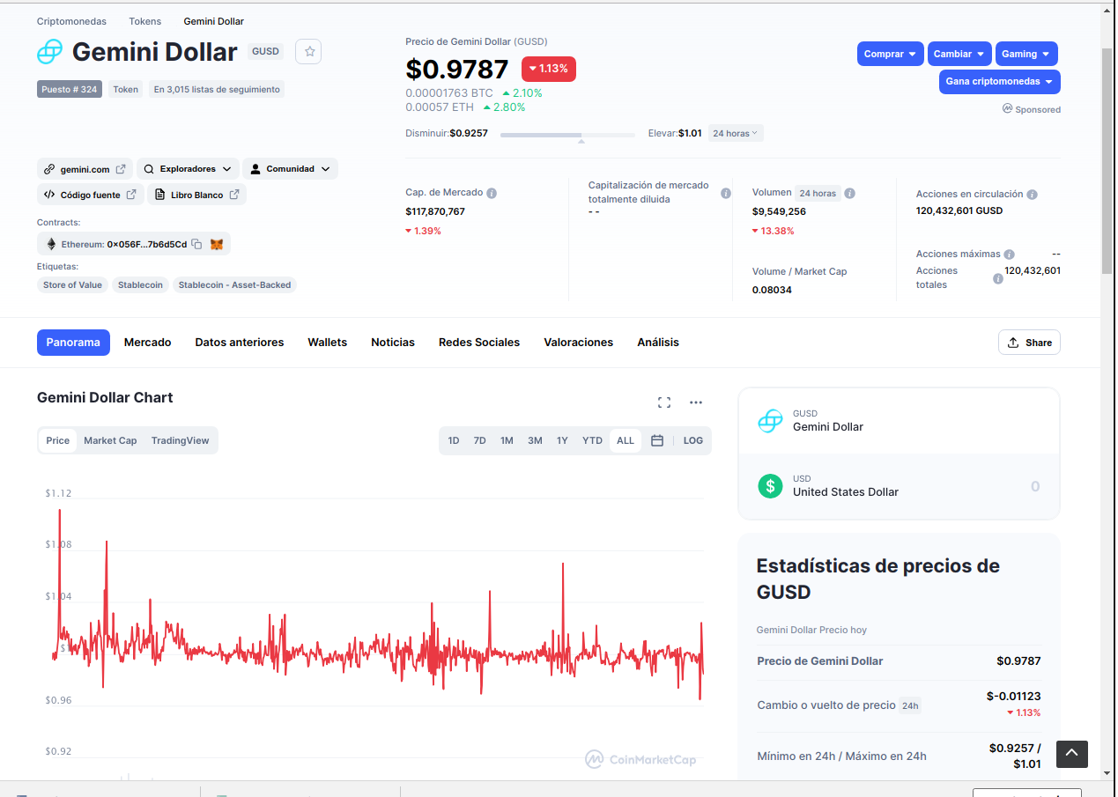Click GUSD icon in converter
Image resolution: width=1118 pixels, height=797 pixels.
(770, 421)
